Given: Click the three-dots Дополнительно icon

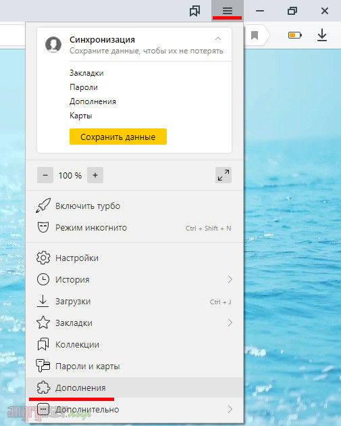Looking at the screenshot, I should [43, 409].
